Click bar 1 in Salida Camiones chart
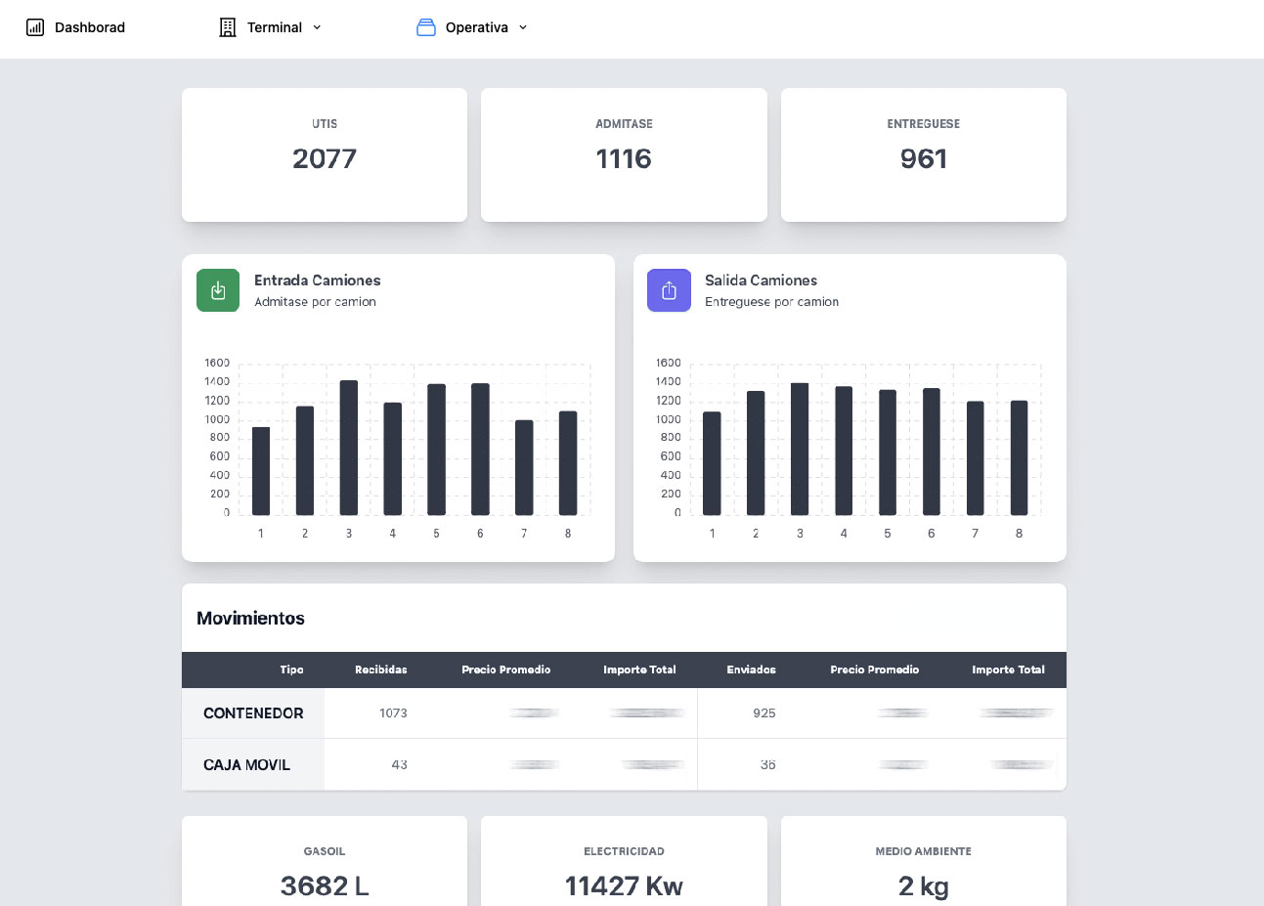The width and height of the screenshot is (1264, 906). coord(712,463)
